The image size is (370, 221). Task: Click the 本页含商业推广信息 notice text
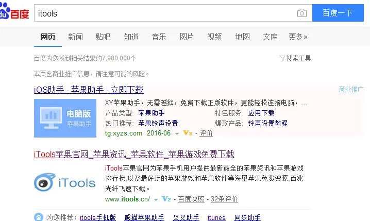point(92,74)
